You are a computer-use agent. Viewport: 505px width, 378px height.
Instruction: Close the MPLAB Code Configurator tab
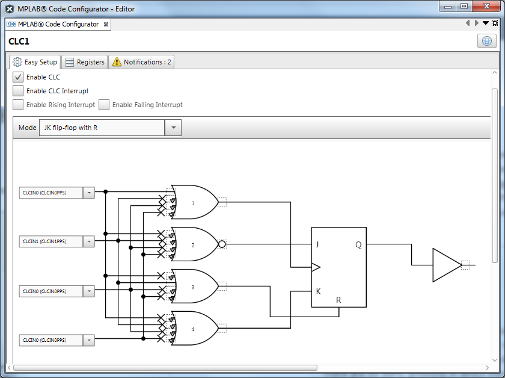point(106,24)
